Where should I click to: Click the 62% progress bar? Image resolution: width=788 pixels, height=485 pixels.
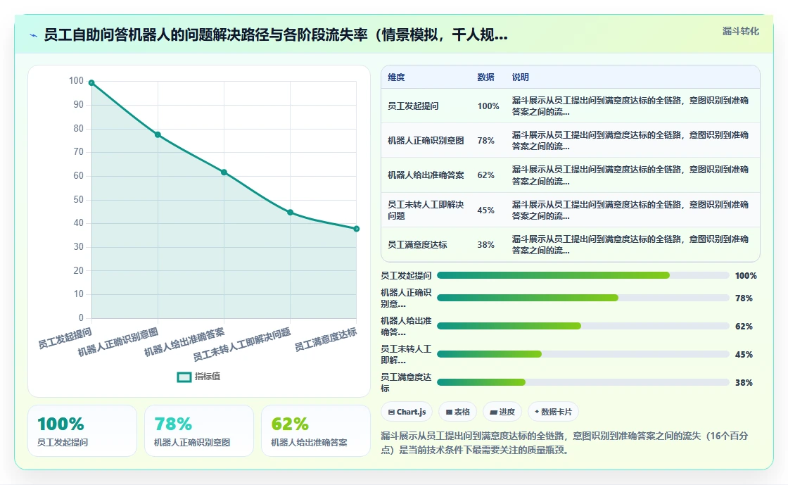pyautogui.click(x=583, y=326)
